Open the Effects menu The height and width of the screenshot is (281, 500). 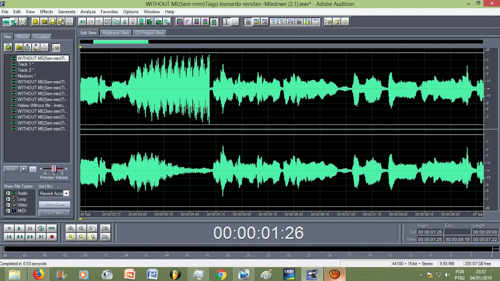(46, 12)
